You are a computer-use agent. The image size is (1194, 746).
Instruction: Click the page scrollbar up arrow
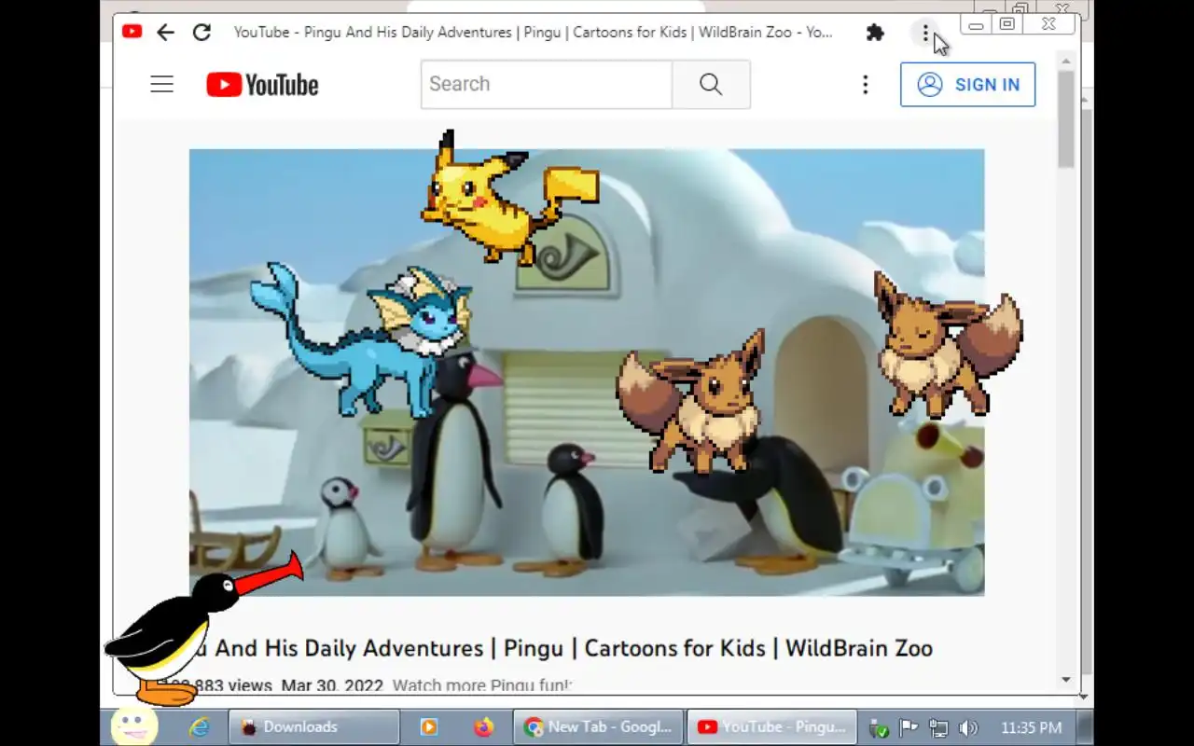pos(1066,61)
